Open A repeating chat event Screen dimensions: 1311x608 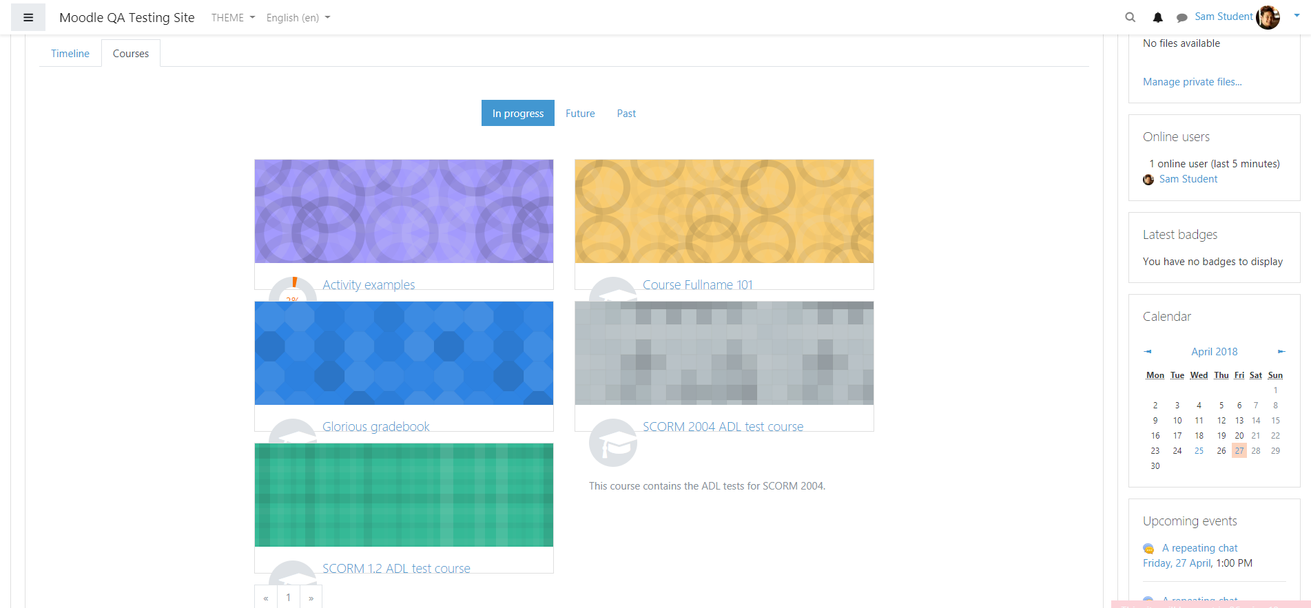[1200, 548]
